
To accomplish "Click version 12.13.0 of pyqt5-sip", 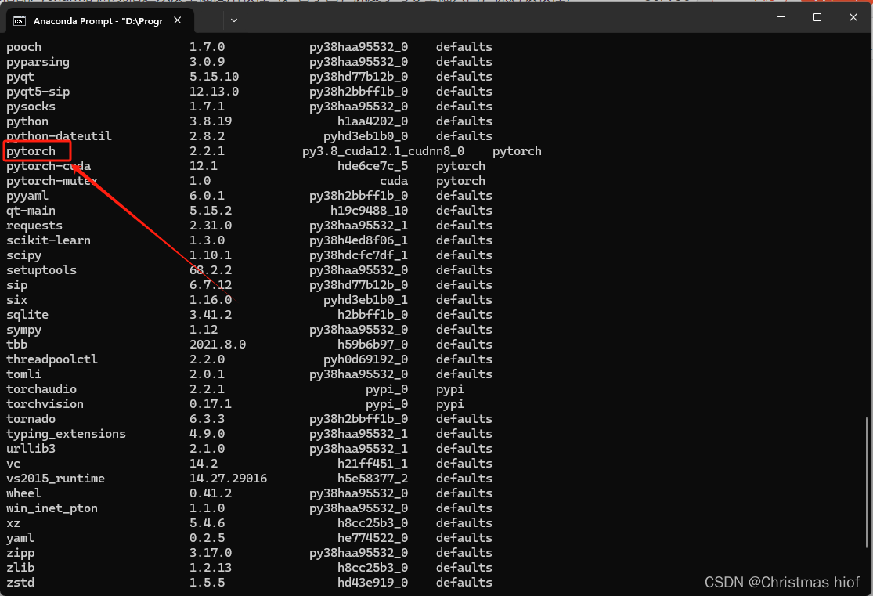I will point(215,92).
